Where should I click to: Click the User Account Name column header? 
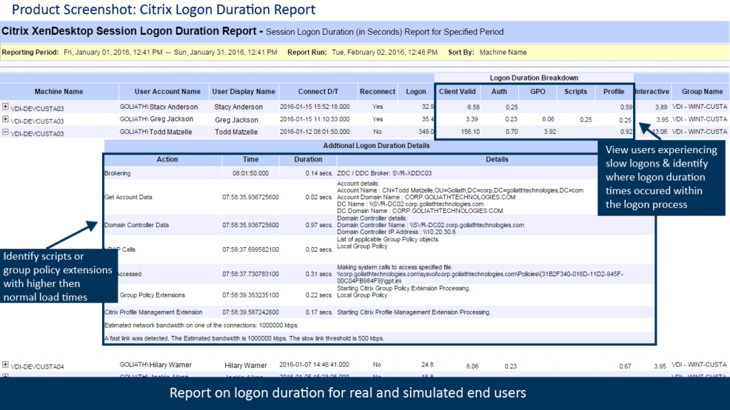tap(169, 91)
